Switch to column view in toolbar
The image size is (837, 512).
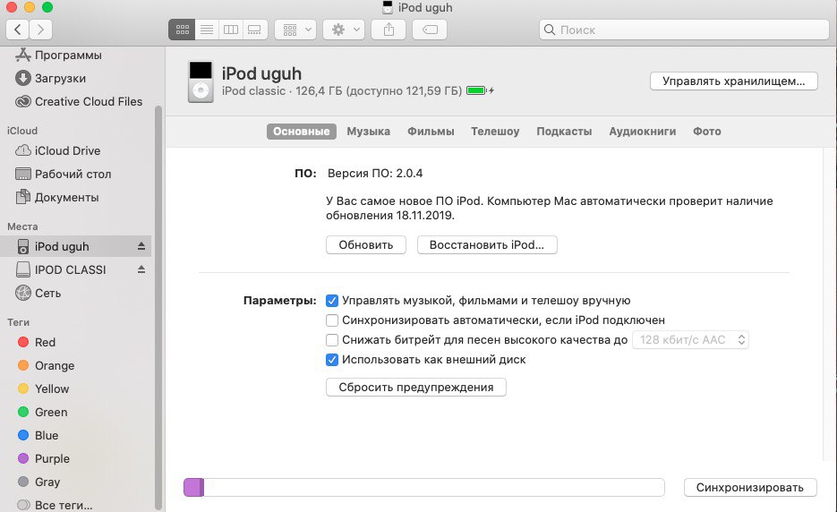tap(231, 30)
